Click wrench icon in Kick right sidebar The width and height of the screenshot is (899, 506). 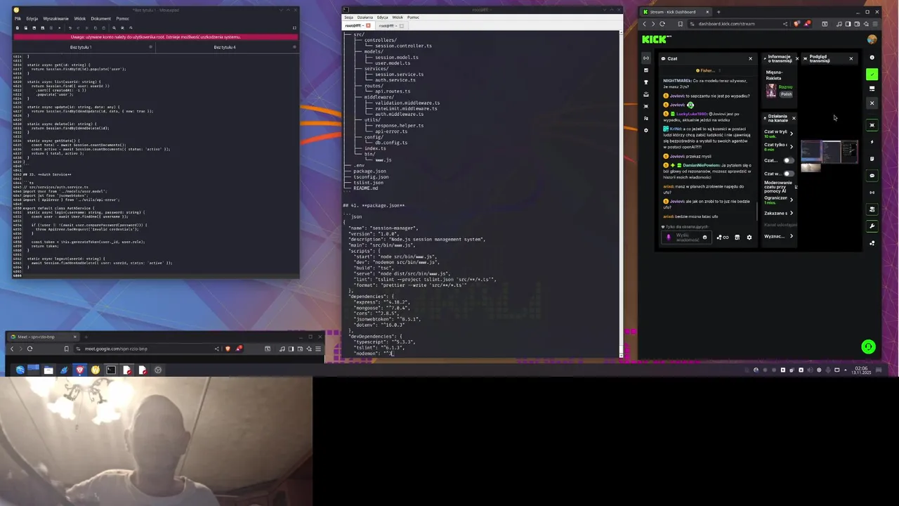tap(872, 226)
